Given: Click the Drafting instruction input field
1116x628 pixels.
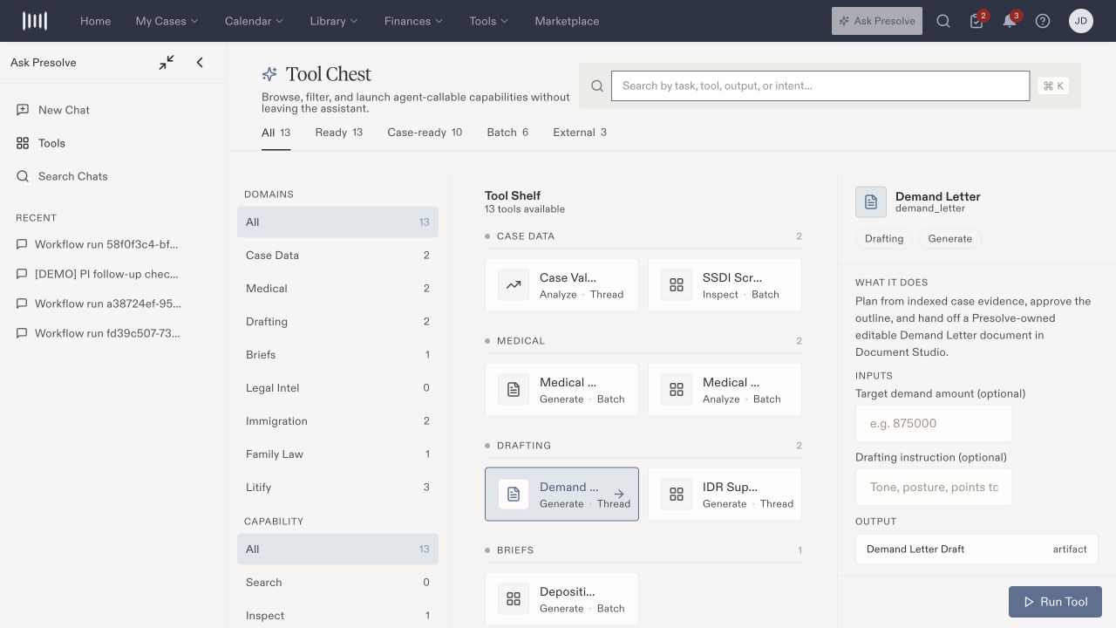Looking at the screenshot, I should pyautogui.click(x=934, y=487).
